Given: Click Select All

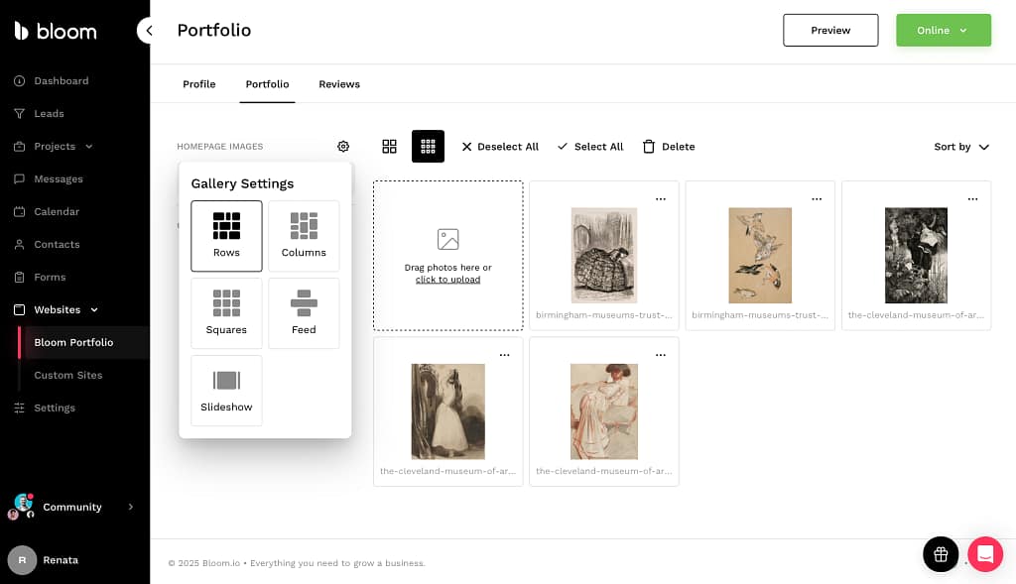Looking at the screenshot, I should click(589, 147).
